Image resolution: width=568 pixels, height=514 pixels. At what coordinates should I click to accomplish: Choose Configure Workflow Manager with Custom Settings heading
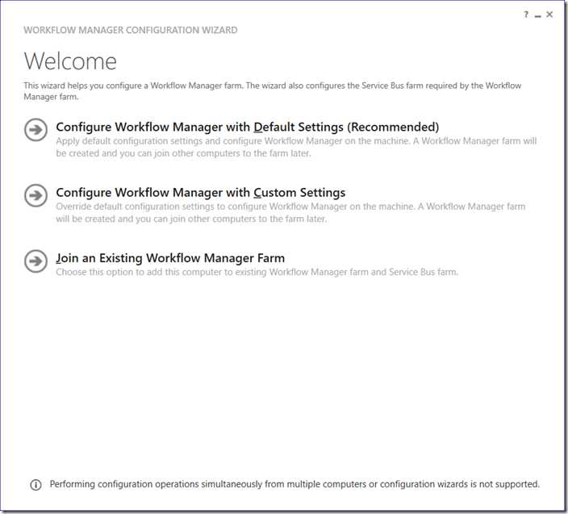(x=201, y=193)
